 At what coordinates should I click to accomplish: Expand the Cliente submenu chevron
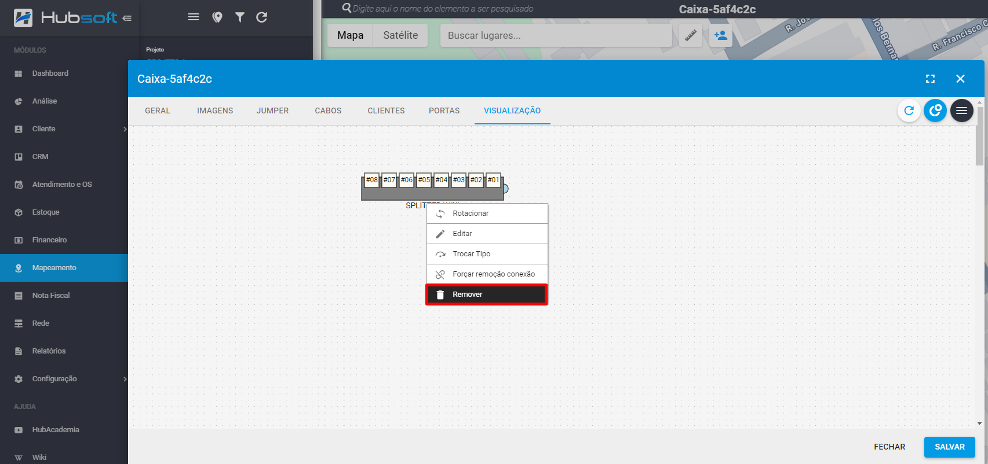coord(125,129)
